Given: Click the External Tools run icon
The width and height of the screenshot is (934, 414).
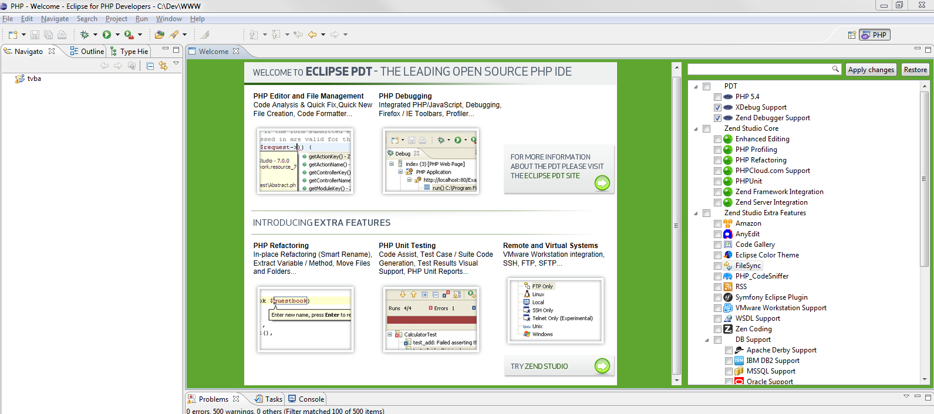Looking at the screenshot, I should coord(129,35).
